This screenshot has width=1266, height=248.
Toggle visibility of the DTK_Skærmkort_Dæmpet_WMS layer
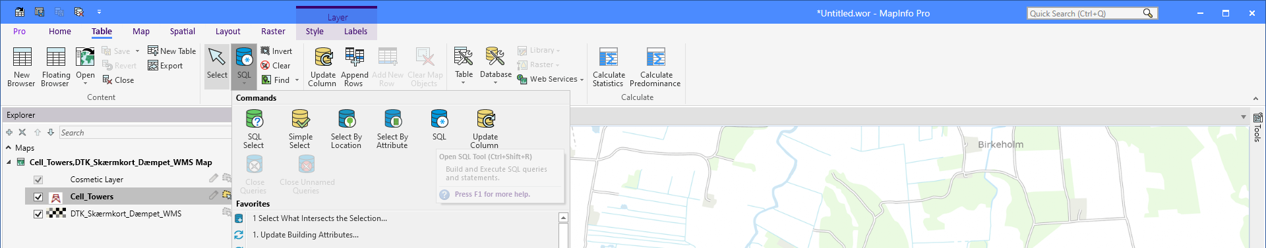(38, 214)
